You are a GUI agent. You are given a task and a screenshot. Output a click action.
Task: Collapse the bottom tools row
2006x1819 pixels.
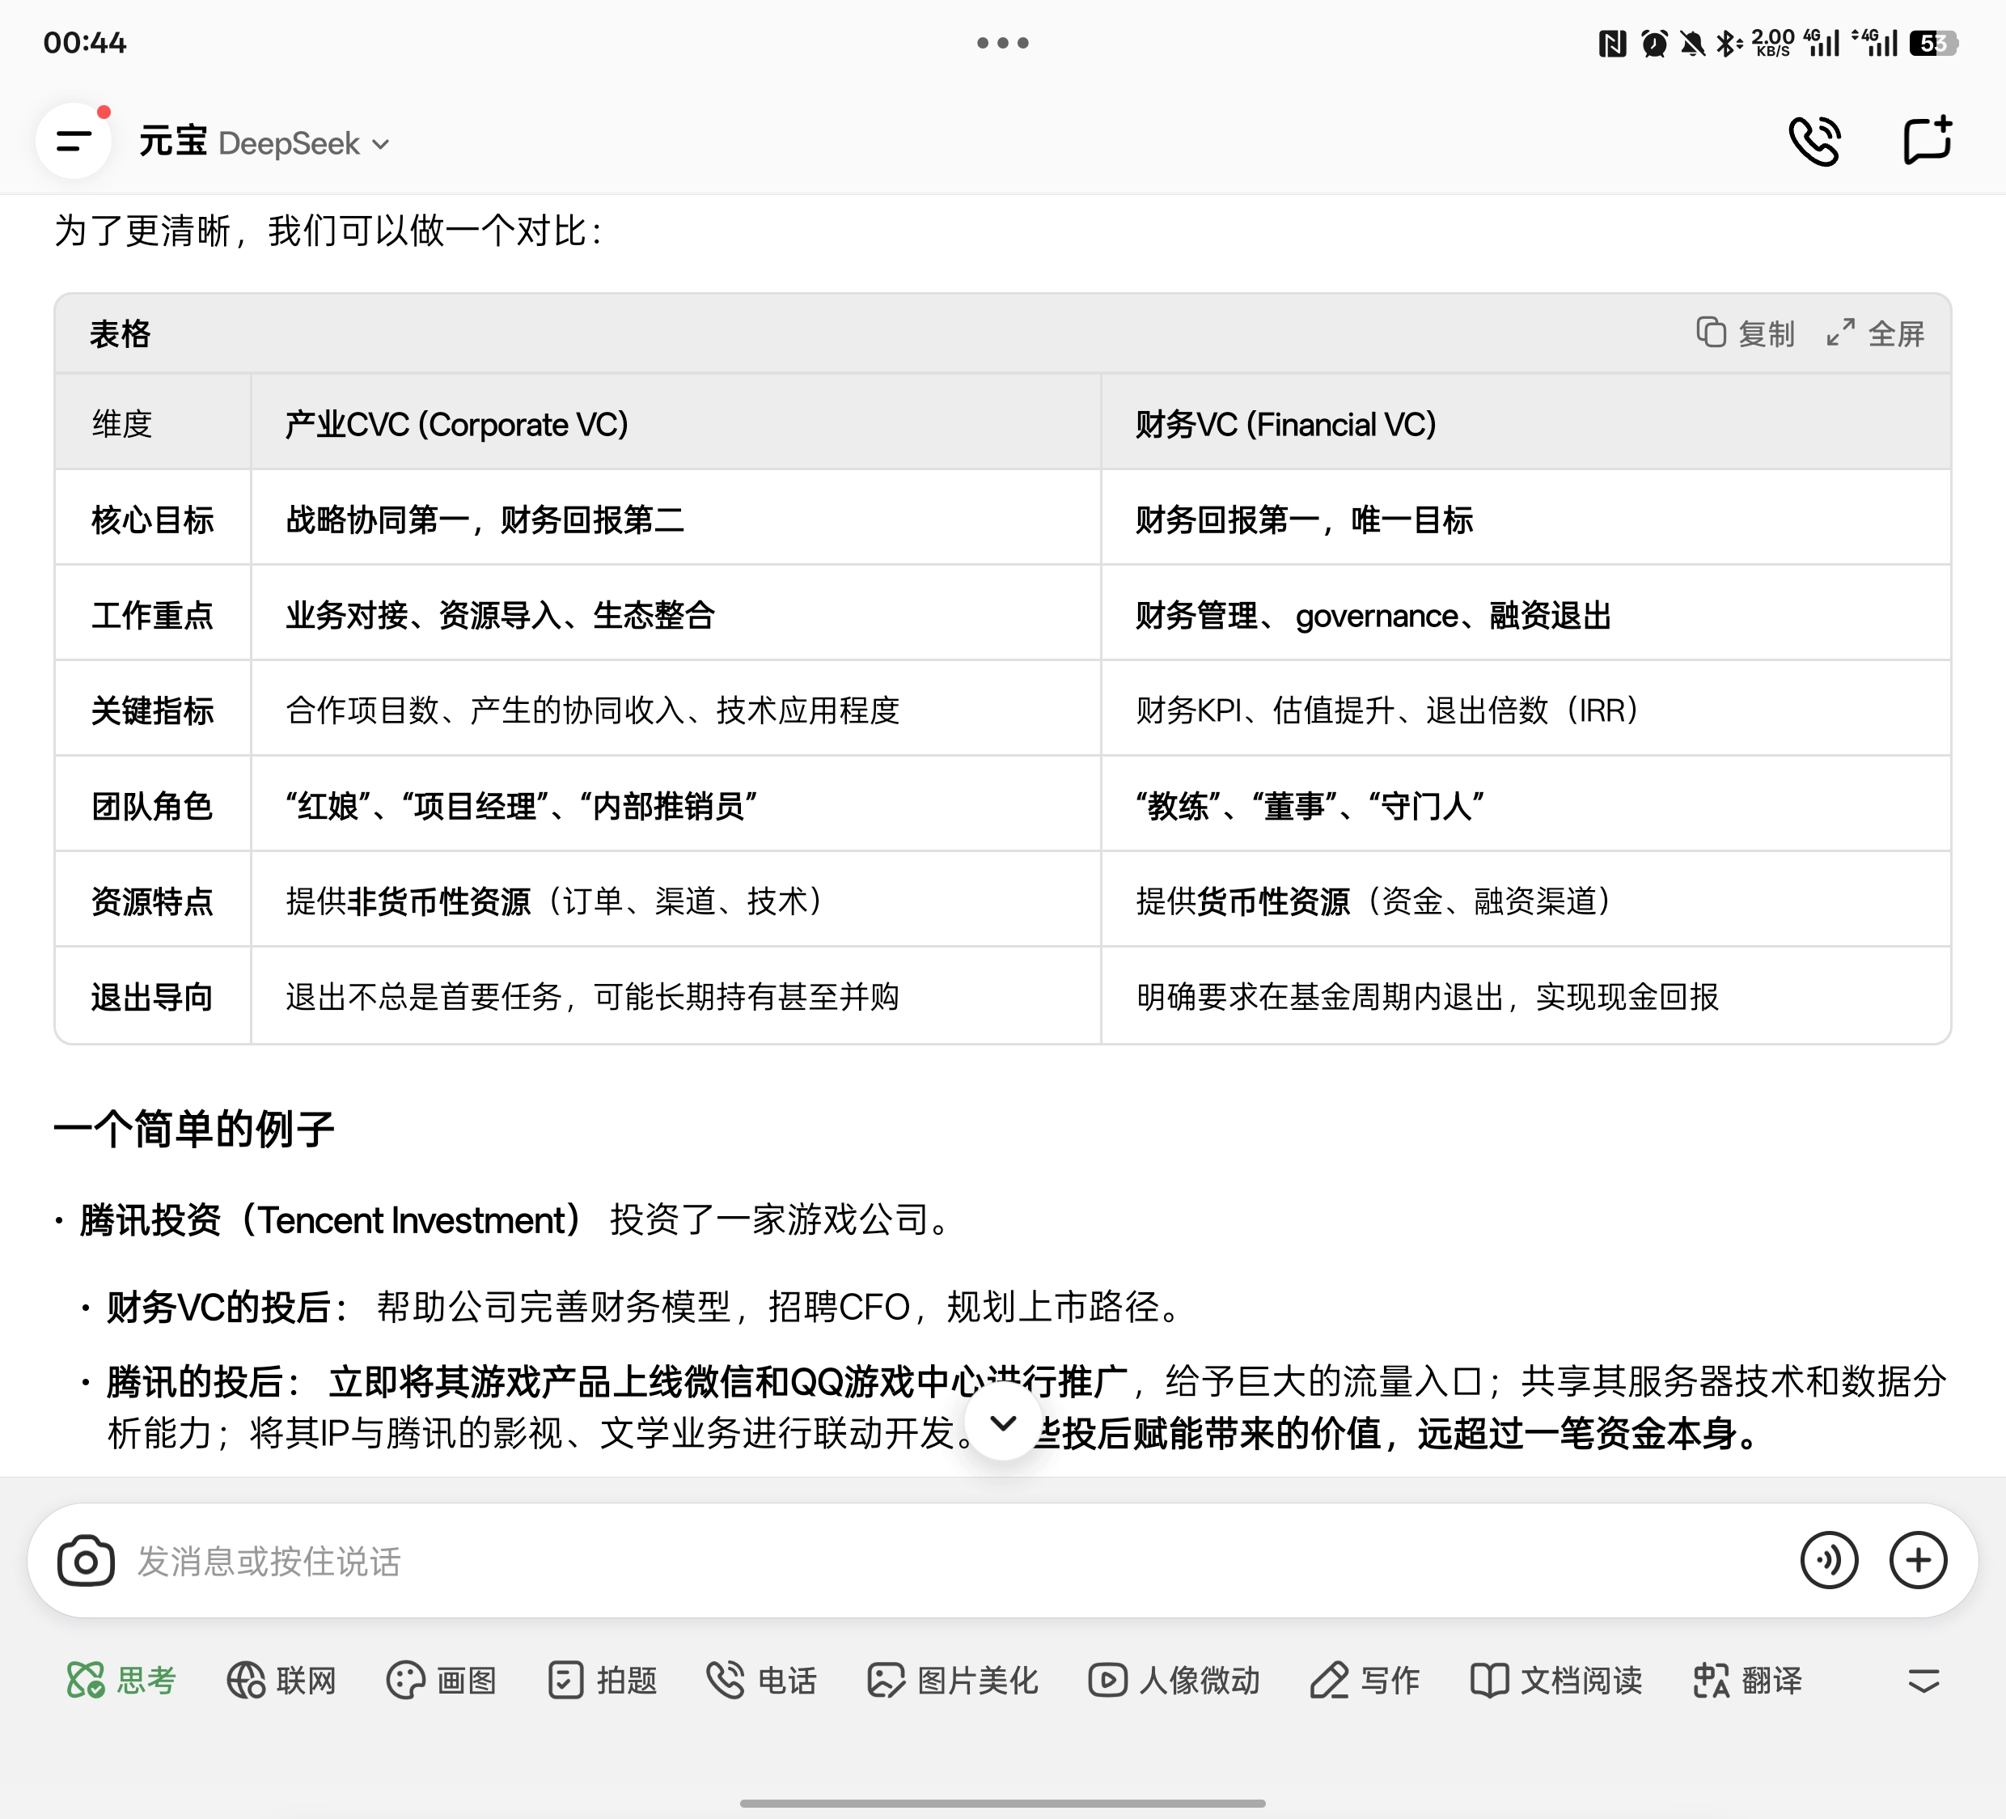1923,1681
